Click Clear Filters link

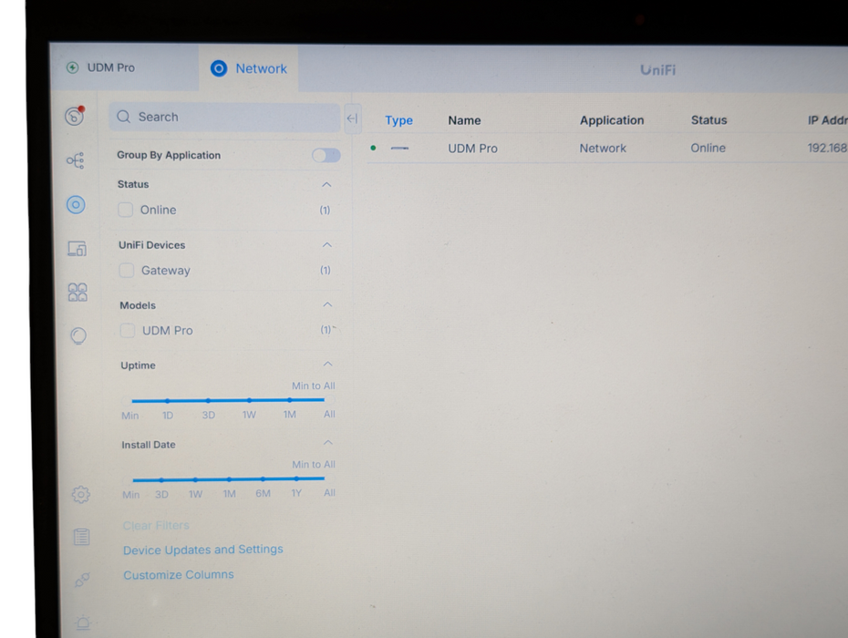point(156,525)
